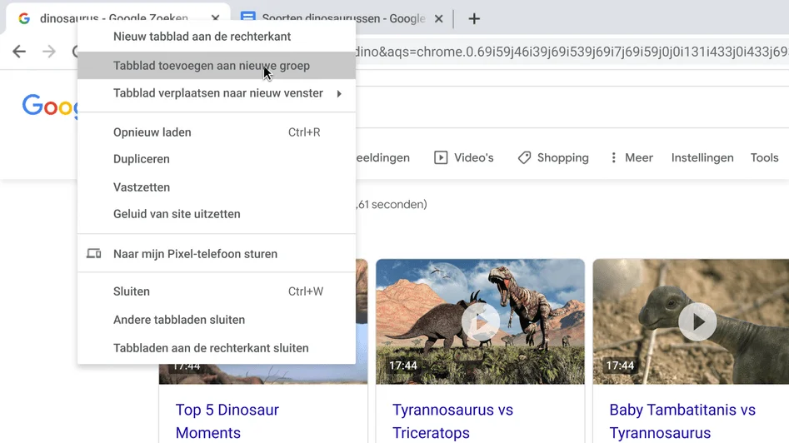The width and height of the screenshot is (789, 443).
Task: Click the browser back arrow
Action: pyautogui.click(x=19, y=52)
